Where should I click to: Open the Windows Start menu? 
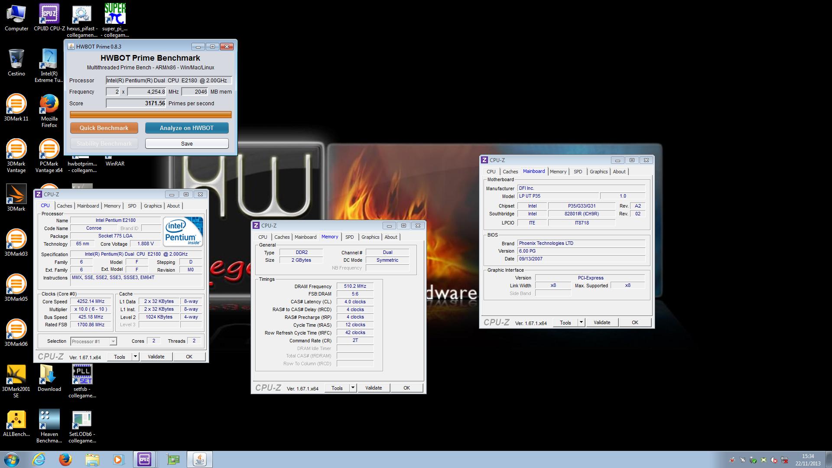(12, 459)
